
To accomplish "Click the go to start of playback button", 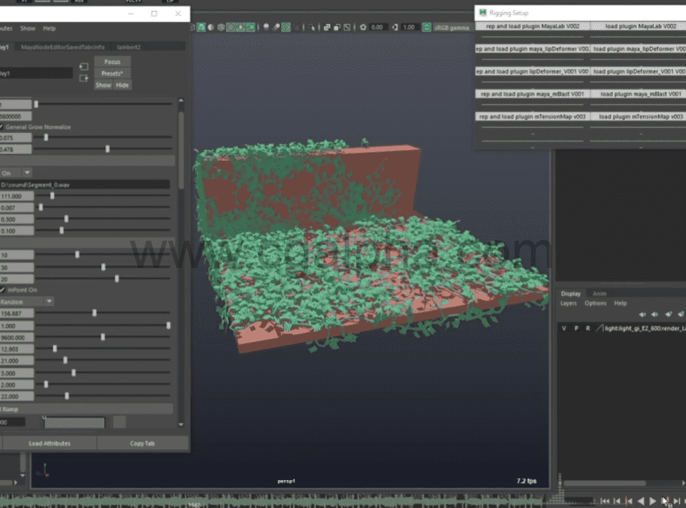I will point(605,501).
